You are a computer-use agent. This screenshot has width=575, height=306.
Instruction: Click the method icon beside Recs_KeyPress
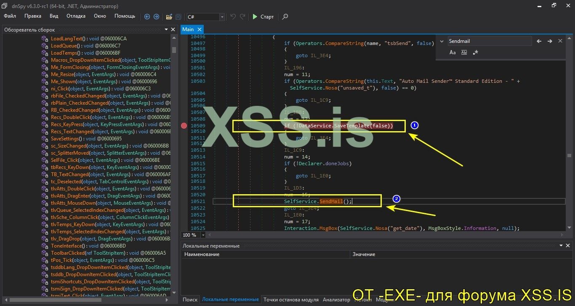point(45,124)
